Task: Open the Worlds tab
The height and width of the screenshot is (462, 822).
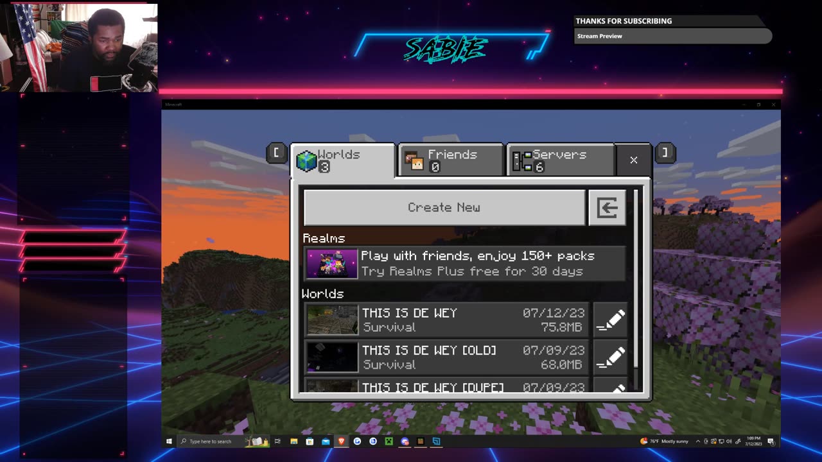Action: pyautogui.click(x=343, y=160)
